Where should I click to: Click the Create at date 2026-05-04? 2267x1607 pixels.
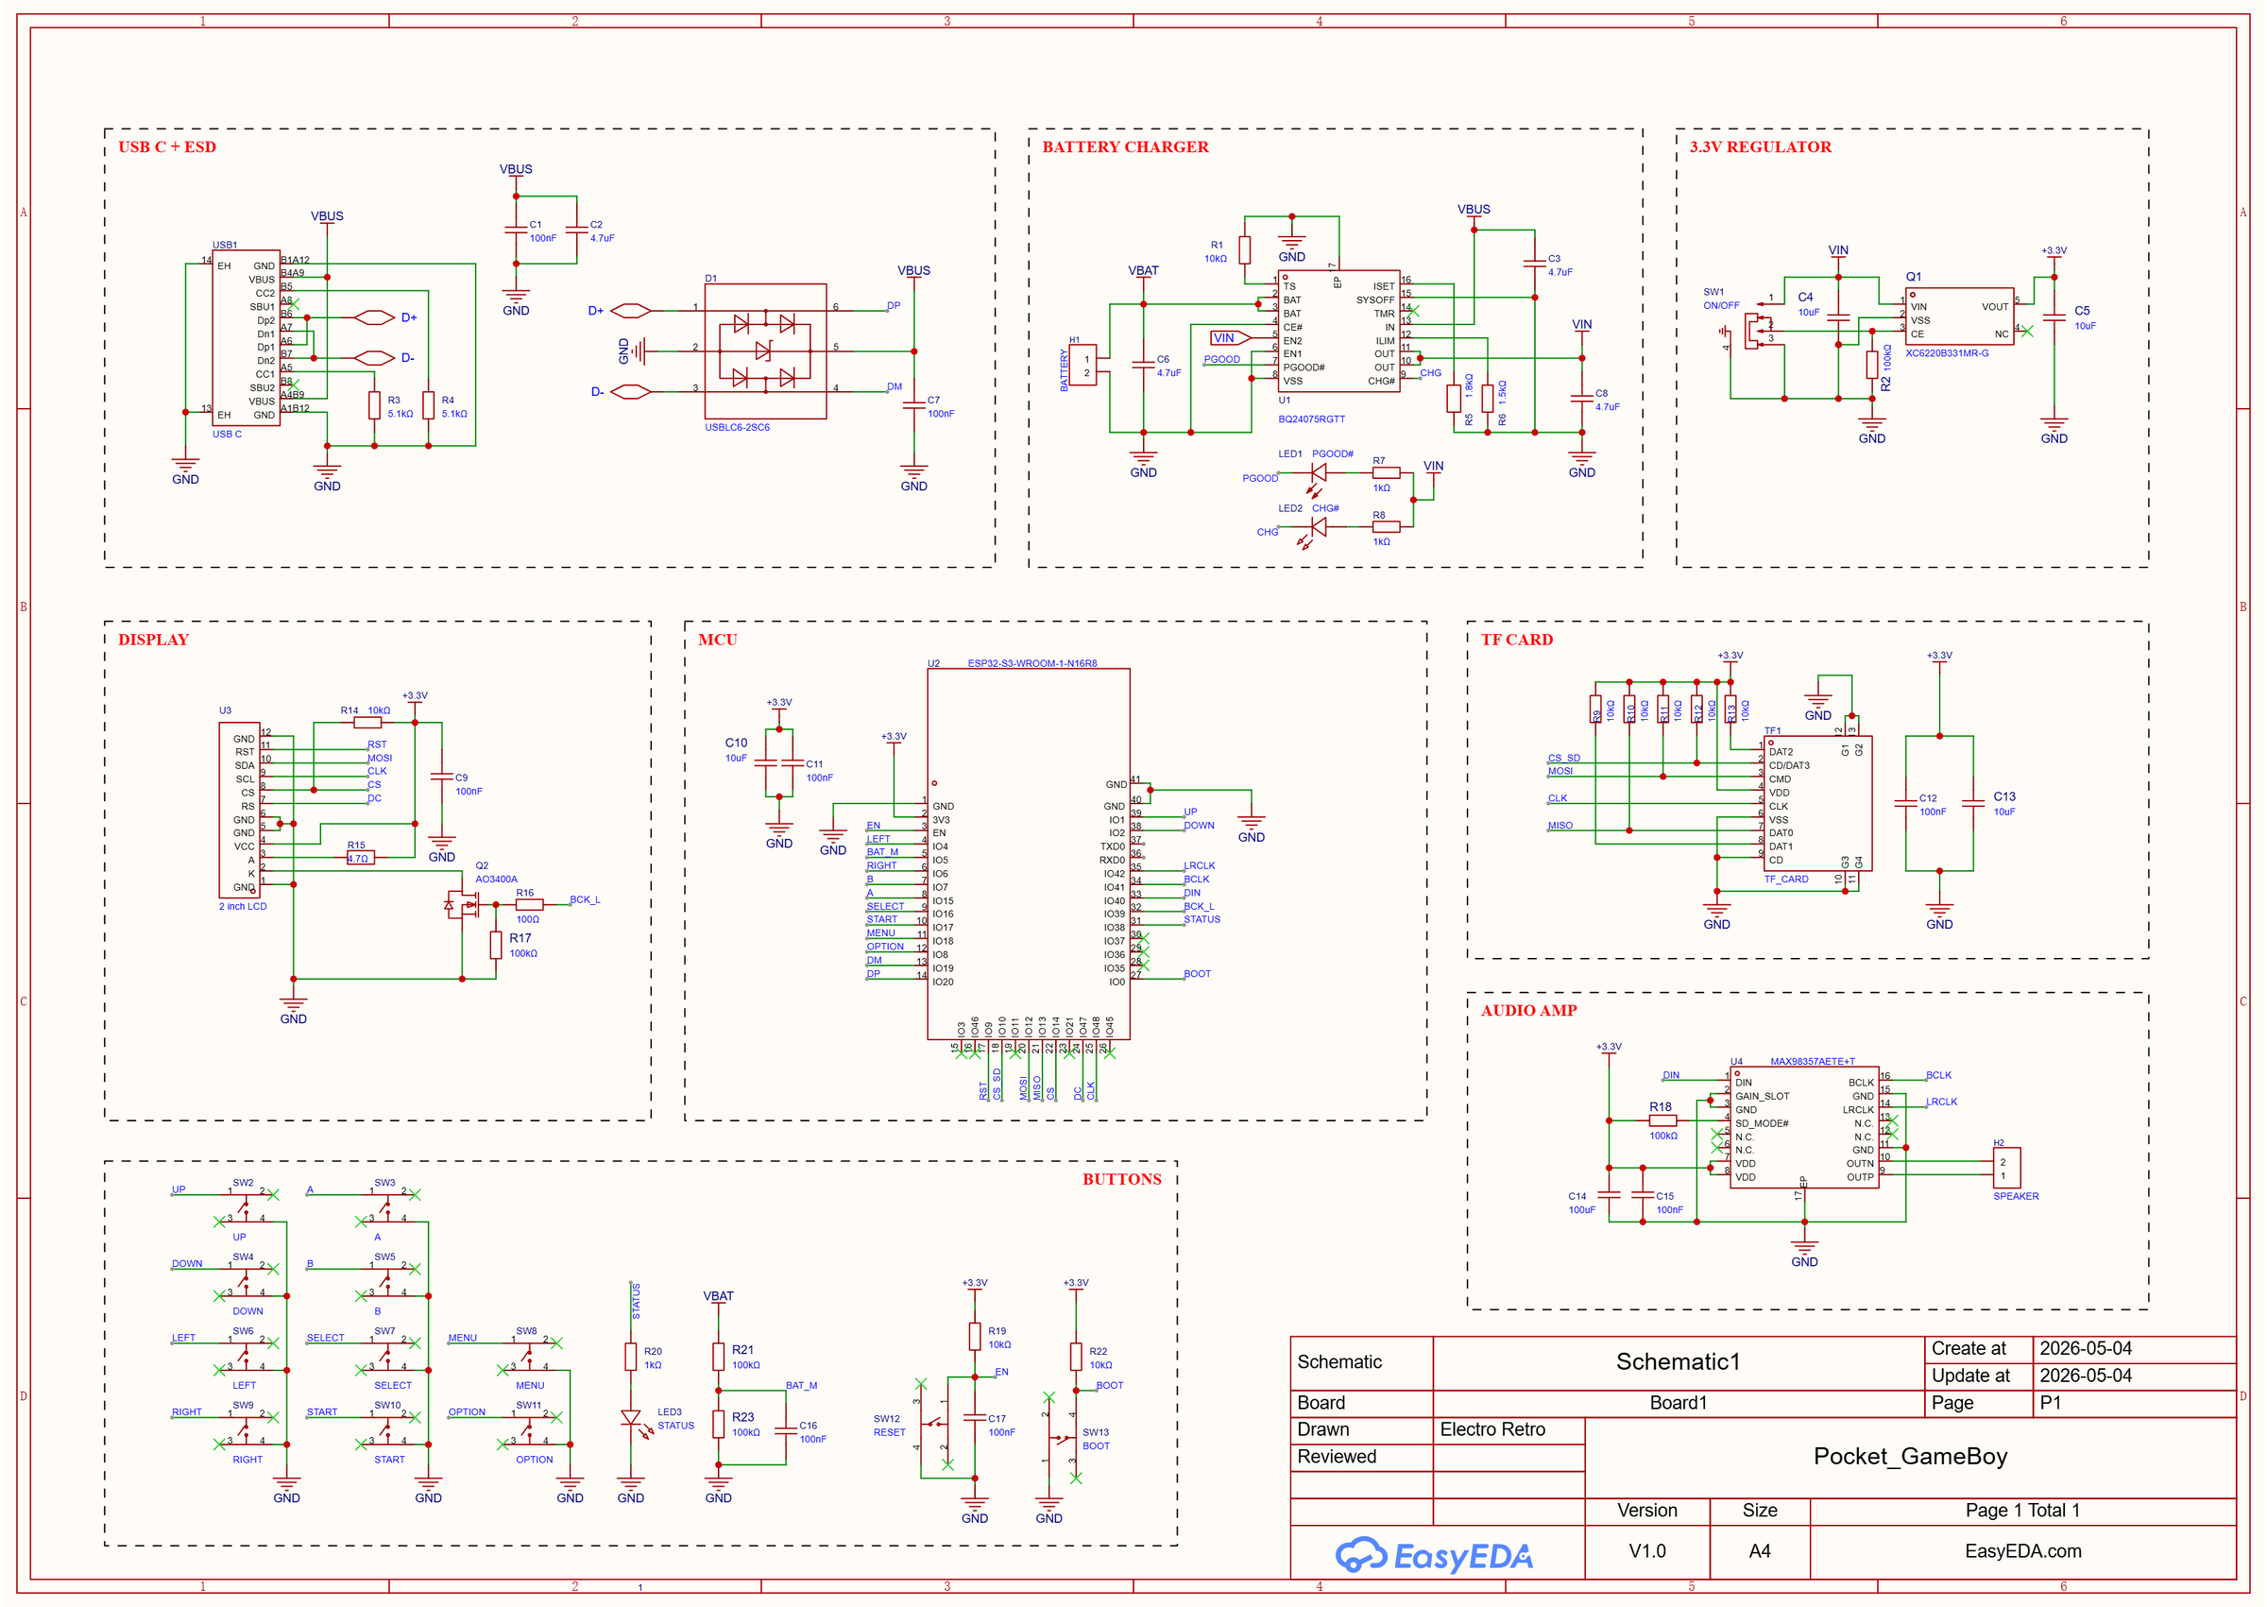pyautogui.click(x=2086, y=1349)
